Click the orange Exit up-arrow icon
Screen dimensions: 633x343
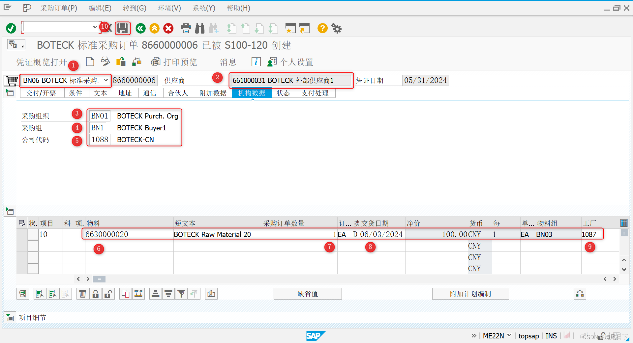tap(154, 28)
